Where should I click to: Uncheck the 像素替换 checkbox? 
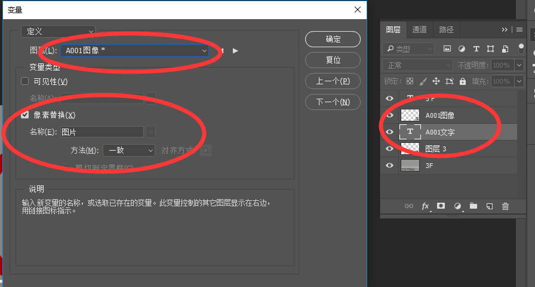point(25,115)
